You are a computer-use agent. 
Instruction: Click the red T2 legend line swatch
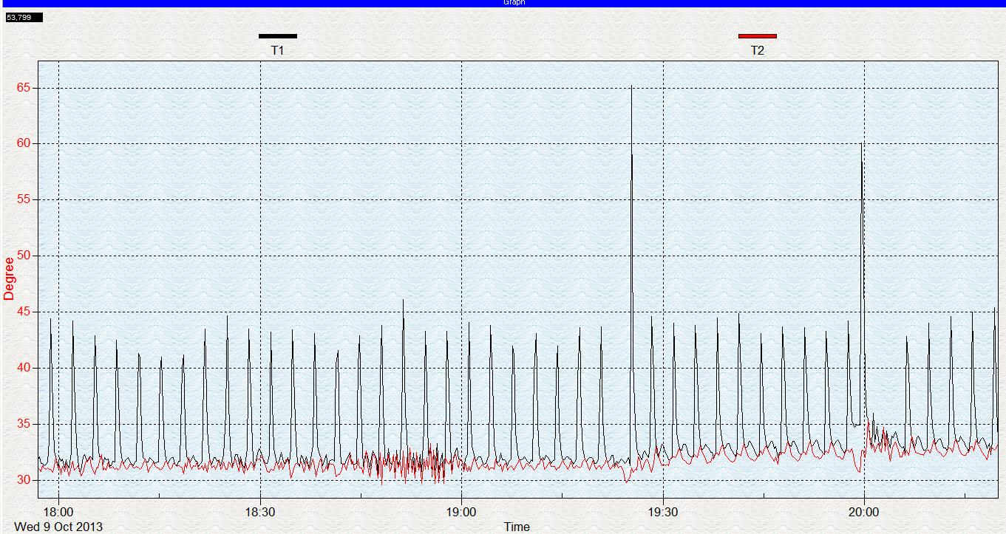[758, 35]
